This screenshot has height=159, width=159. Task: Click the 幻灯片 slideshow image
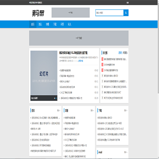click(44, 76)
